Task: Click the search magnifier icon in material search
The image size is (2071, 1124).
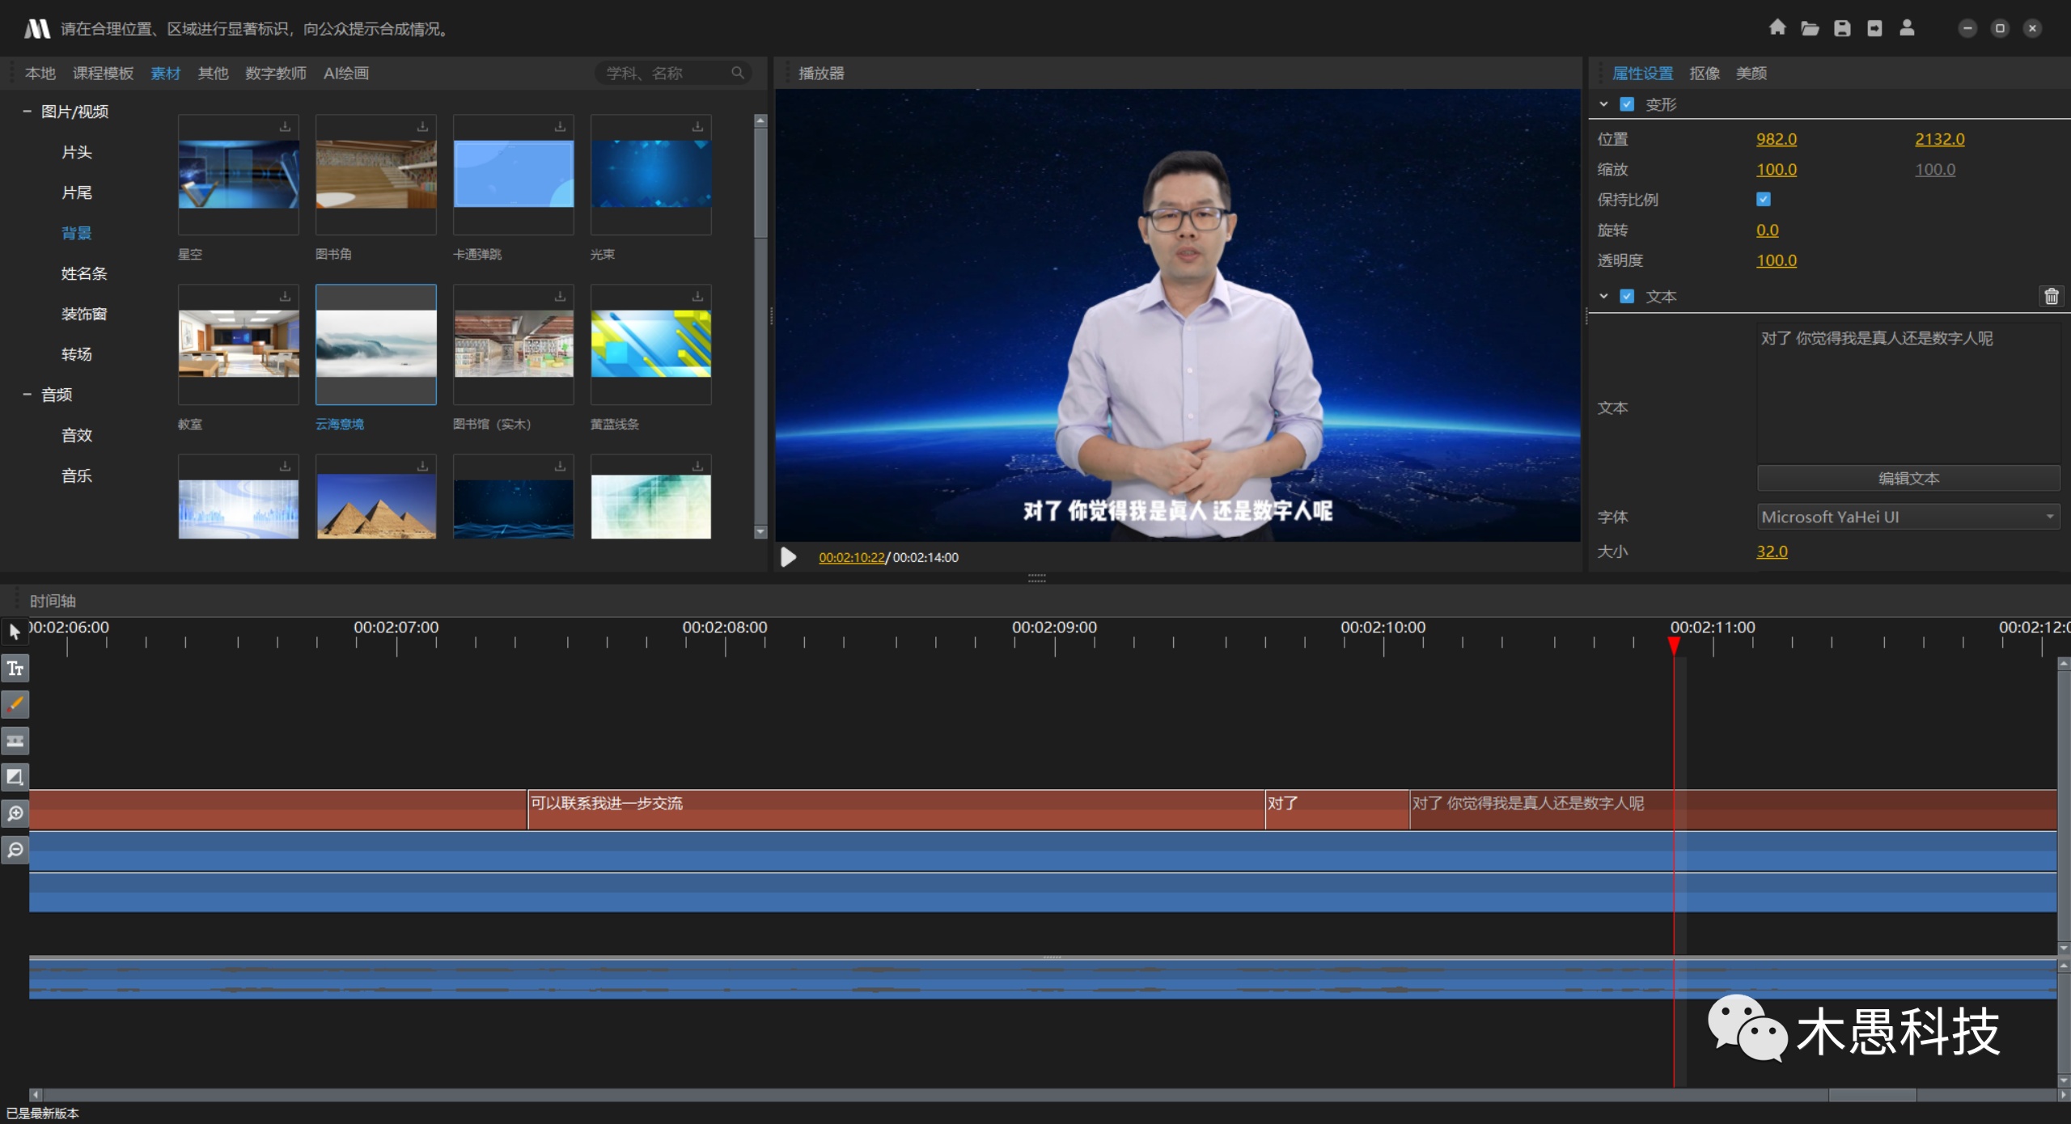Action: coord(738,73)
